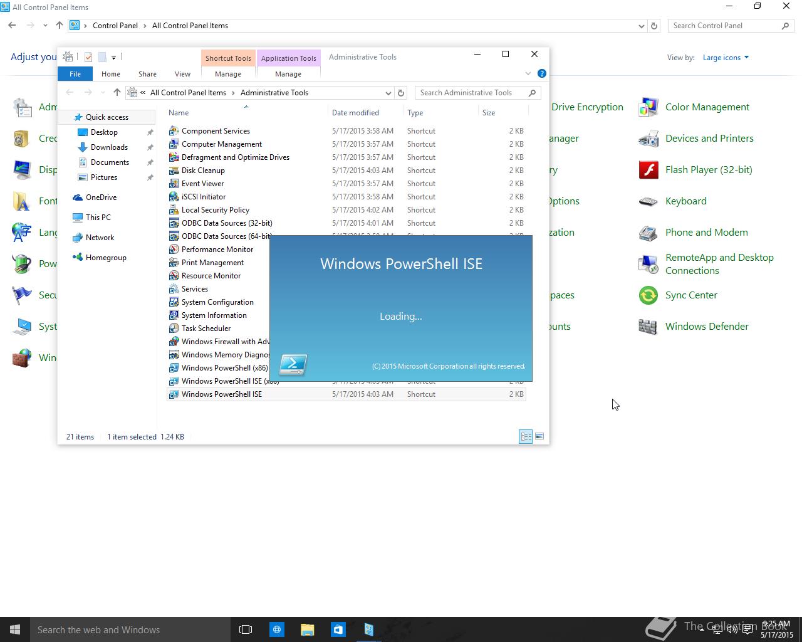The height and width of the screenshot is (642, 802).
Task: Open Task View on the taskbar
Action: [x=246, y=629]
